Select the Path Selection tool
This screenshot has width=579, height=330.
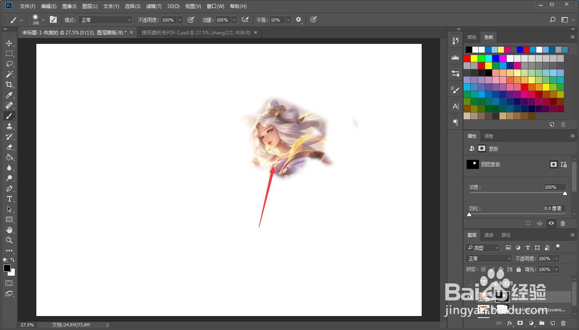coord(9,209)
